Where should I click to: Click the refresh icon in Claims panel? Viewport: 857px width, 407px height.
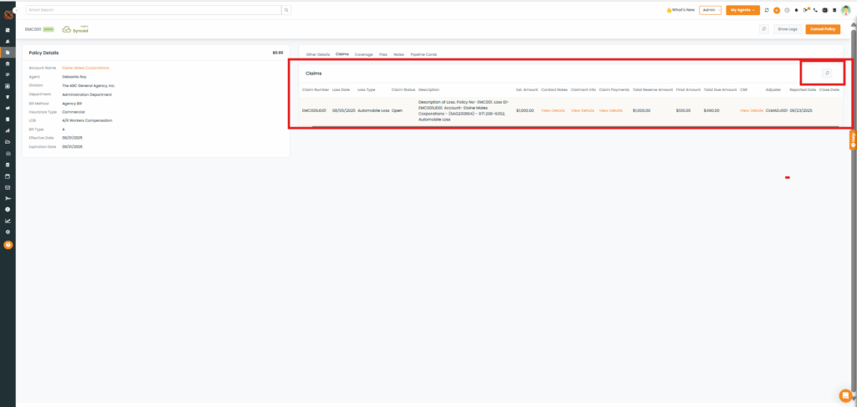827,74
